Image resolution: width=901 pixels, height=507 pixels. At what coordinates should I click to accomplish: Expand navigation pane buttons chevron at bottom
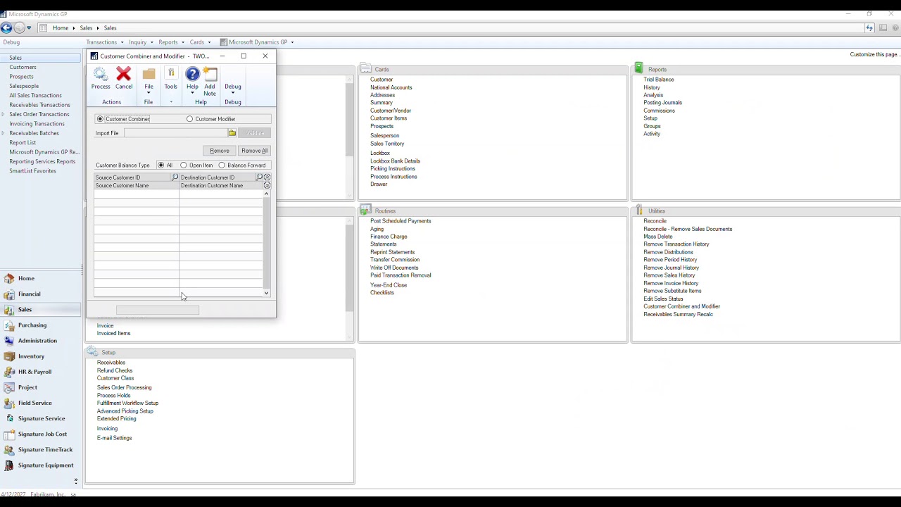(76, 481)
